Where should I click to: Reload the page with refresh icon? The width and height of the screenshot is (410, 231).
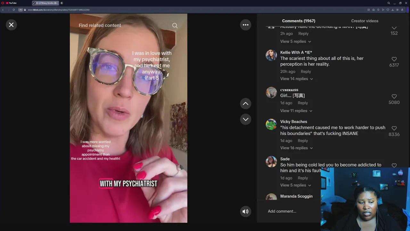pos(13,10)
